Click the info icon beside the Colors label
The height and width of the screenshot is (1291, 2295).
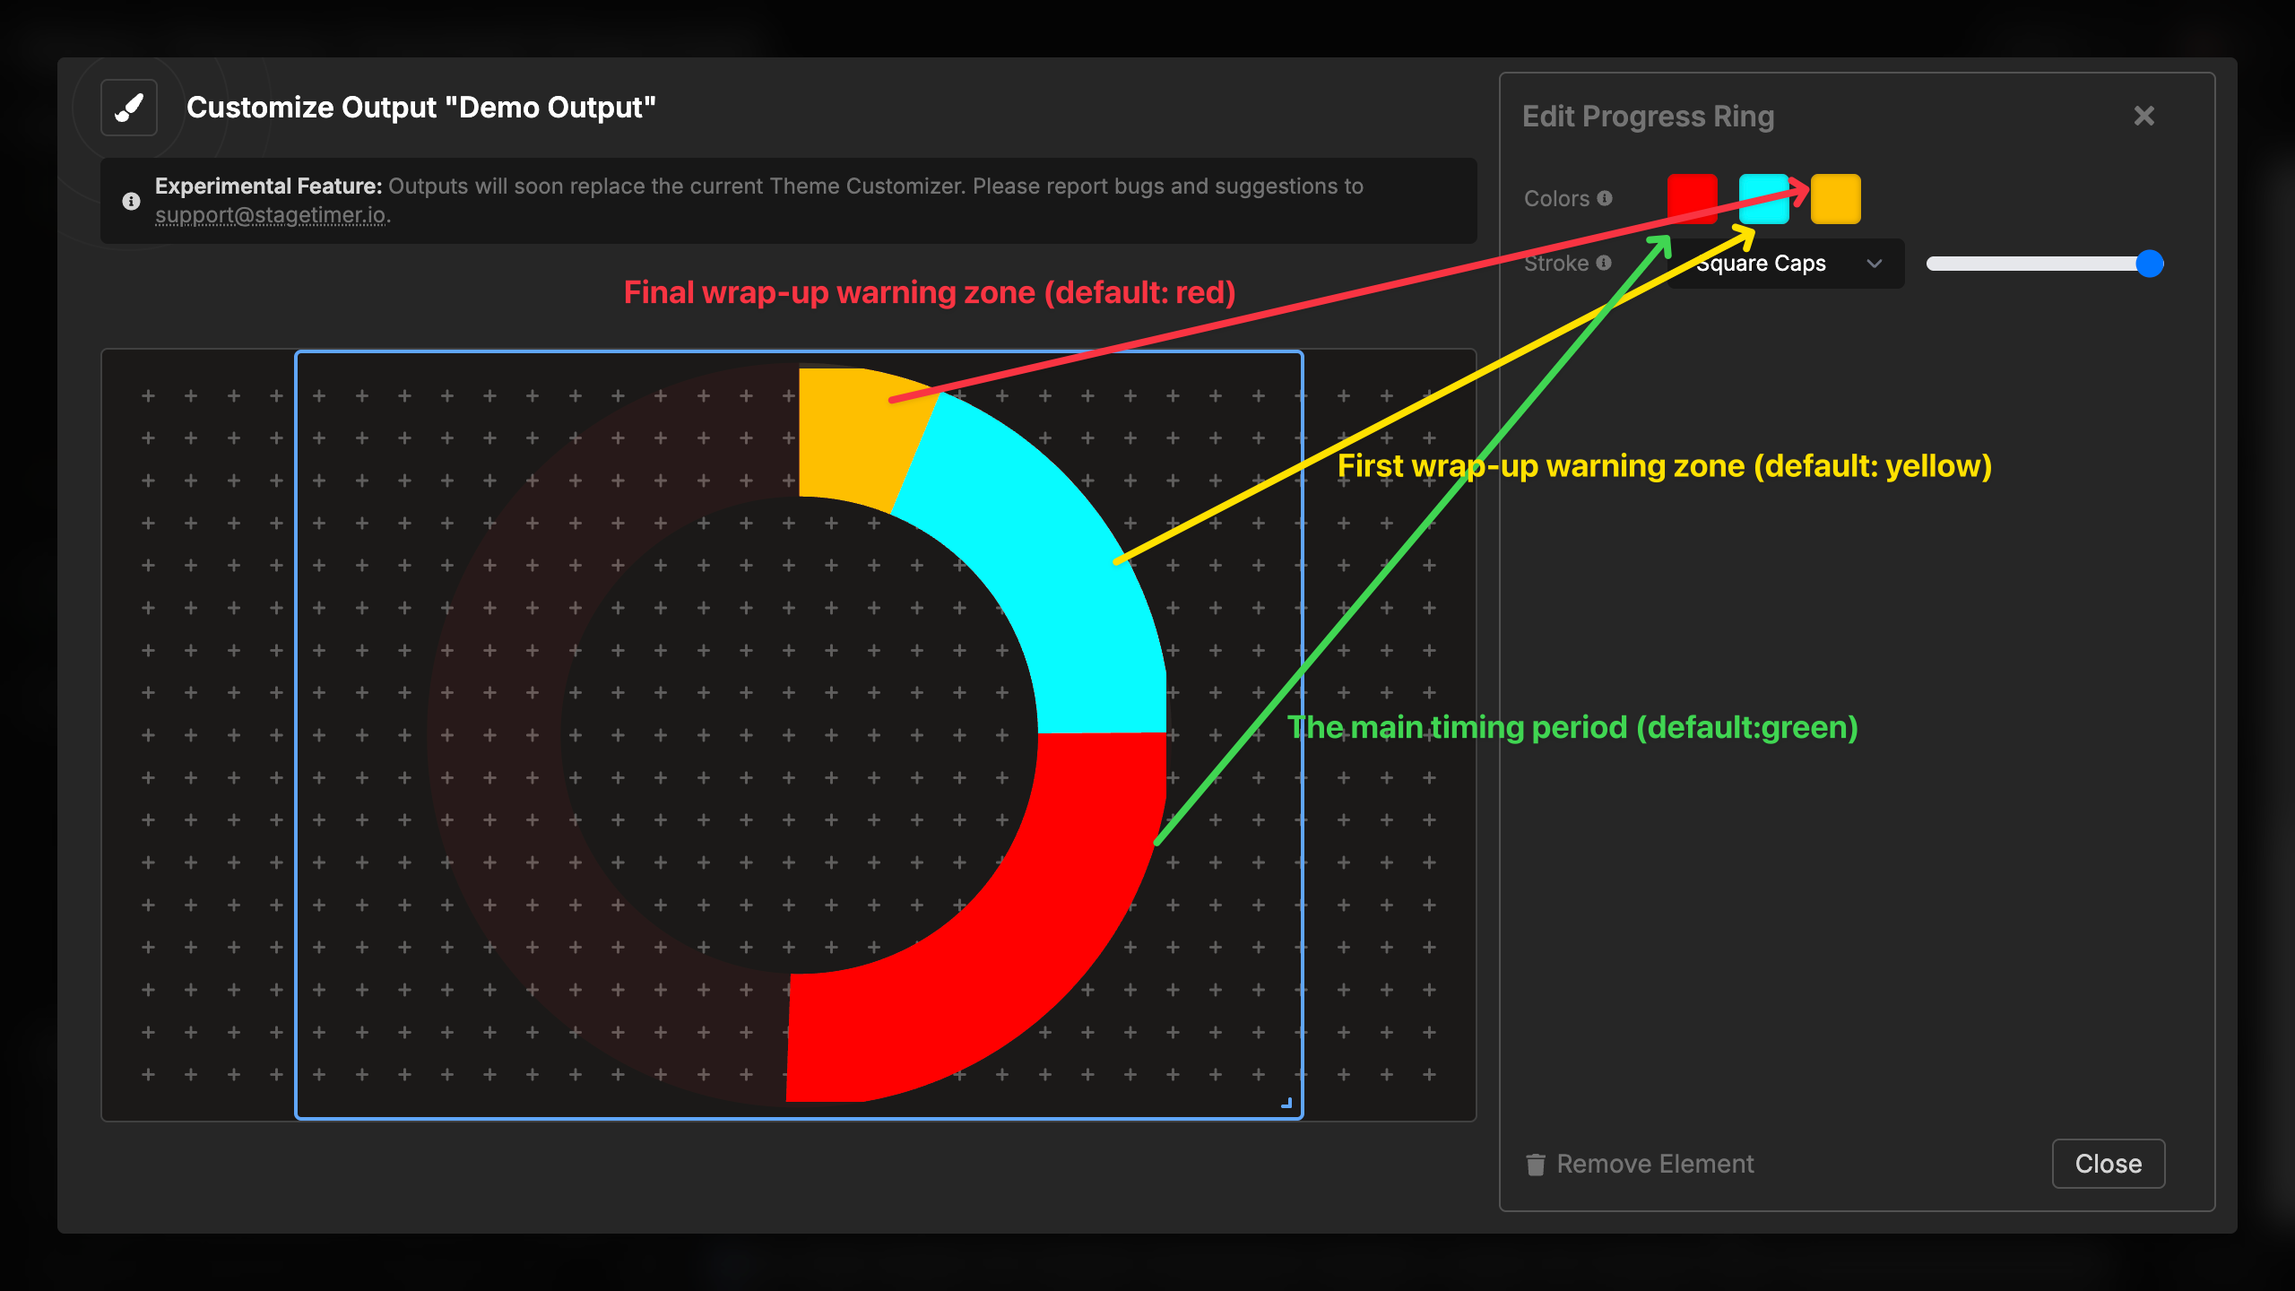[x=1605, y=198]
